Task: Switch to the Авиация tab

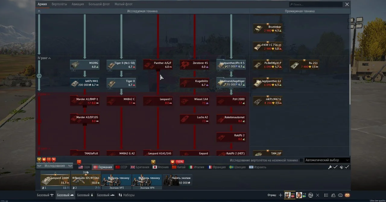Action: tap(78, 4)
